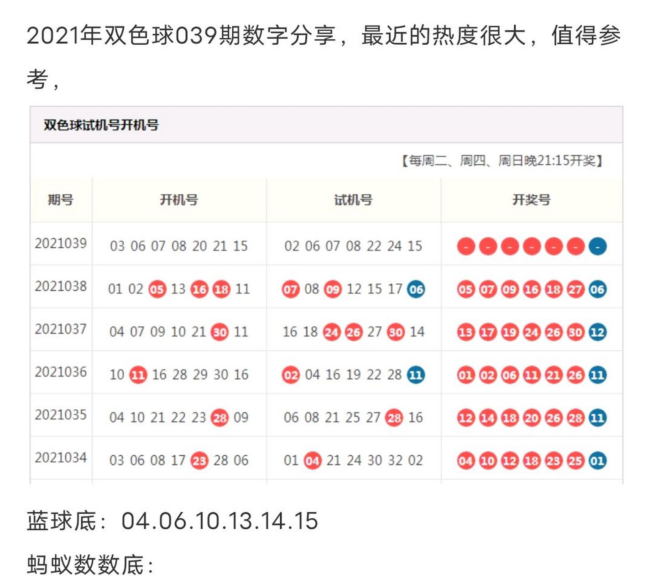Click blue ball 12 in 2021037 开奖号

(x=597, y=332)
